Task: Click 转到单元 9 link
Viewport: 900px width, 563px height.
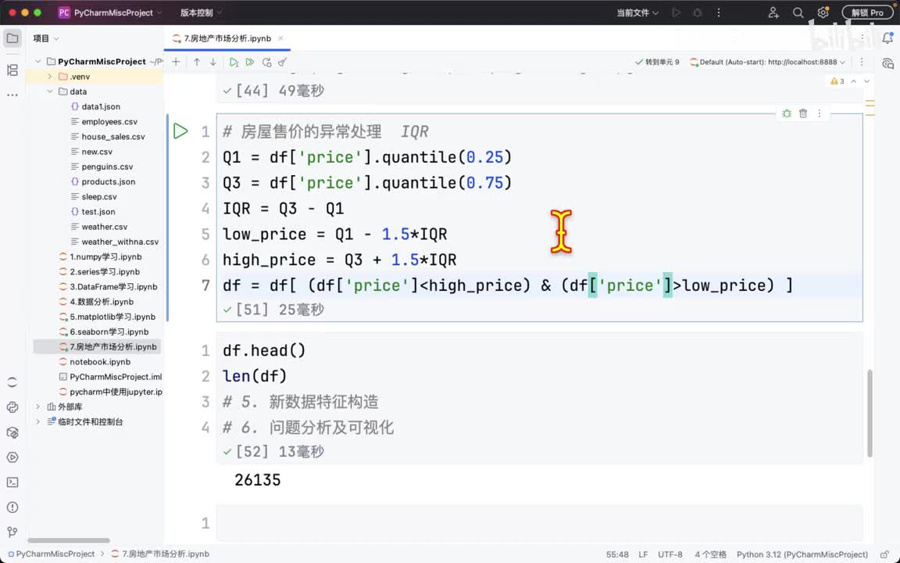Action: coord(657,62)
